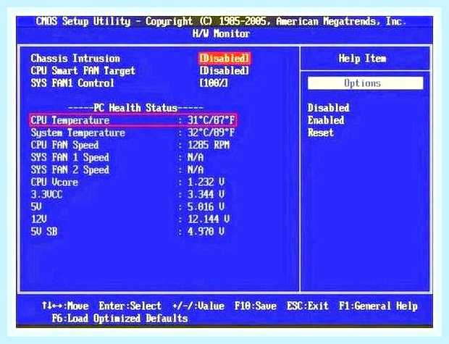Viewport: 449px width, 344px height.
Task: Click the F10:Save hint
Action: click(256, 306)
